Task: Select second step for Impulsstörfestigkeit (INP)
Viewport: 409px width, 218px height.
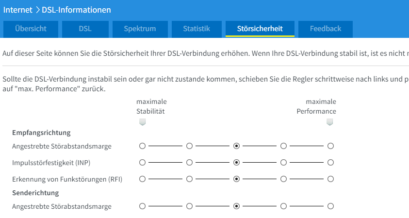Action: point(189,163)
